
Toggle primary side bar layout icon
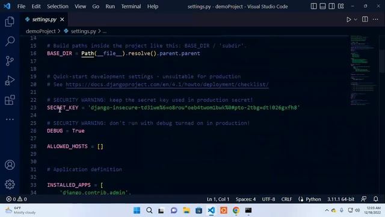pyautogui.click(x=313, y=6)
